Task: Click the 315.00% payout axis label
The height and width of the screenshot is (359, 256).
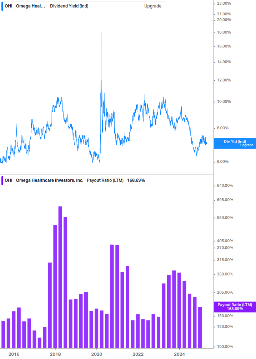Action: 225,260
